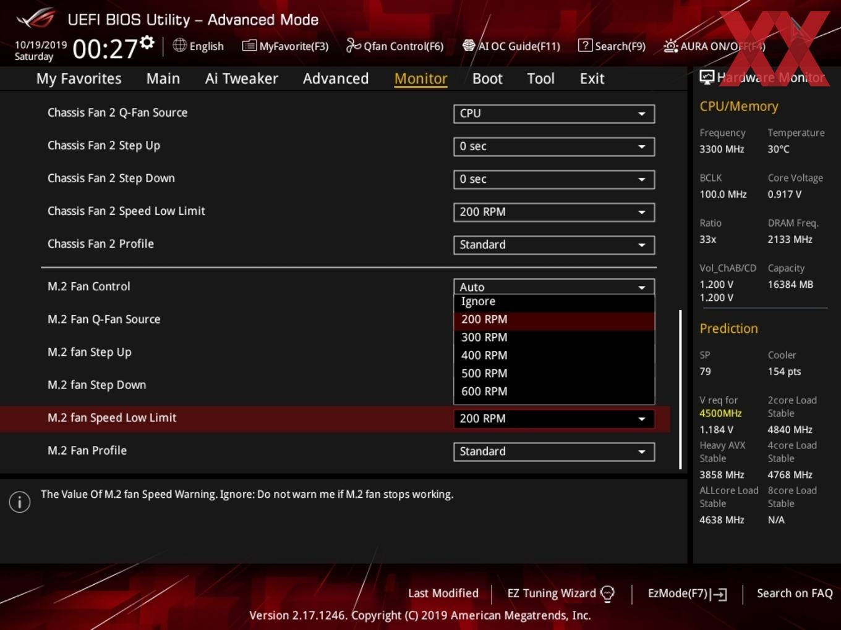Expand Chassis Fan 2 Speed Low Limit dropdown
The width and height of the screenshot is (841, 630).
[x=554, y=212]
